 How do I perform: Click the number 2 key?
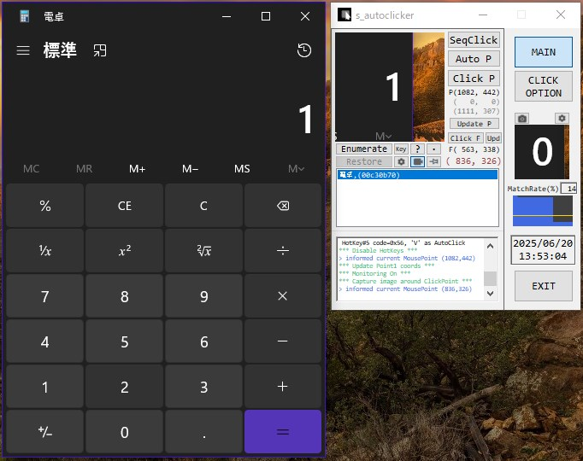(x=125, y=387)
